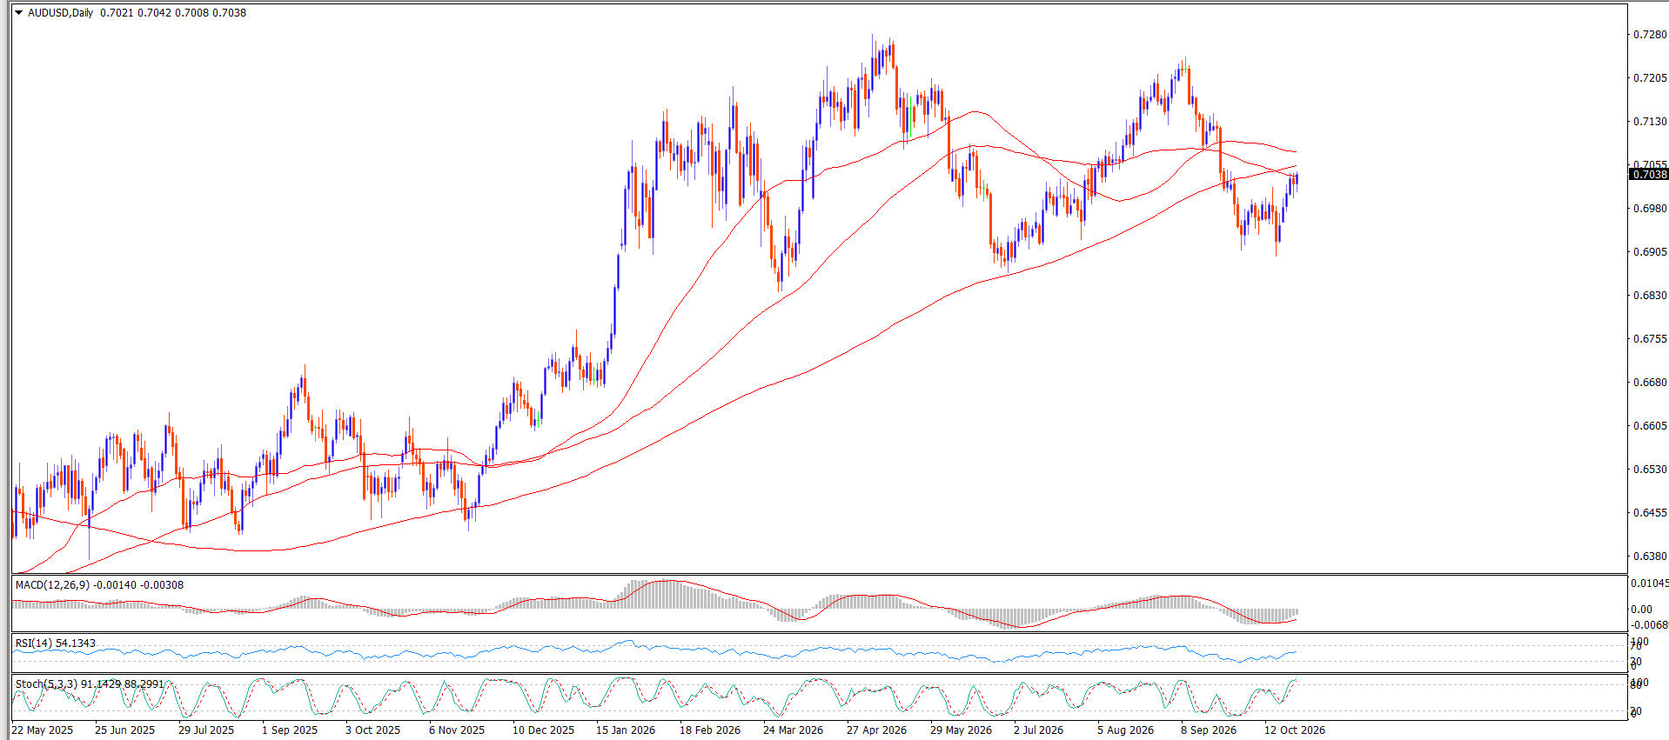1669x740 pixels.
Task: Click the 0.6530 price scale label
Action: click(1650, 470)
